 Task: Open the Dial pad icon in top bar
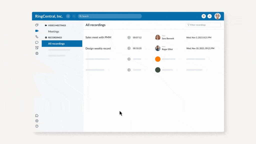204,16
